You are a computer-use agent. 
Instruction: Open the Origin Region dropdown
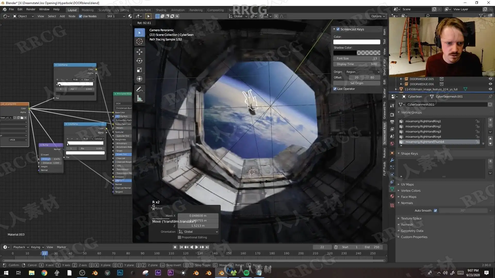pyautogui.click(x=362, y=72)
